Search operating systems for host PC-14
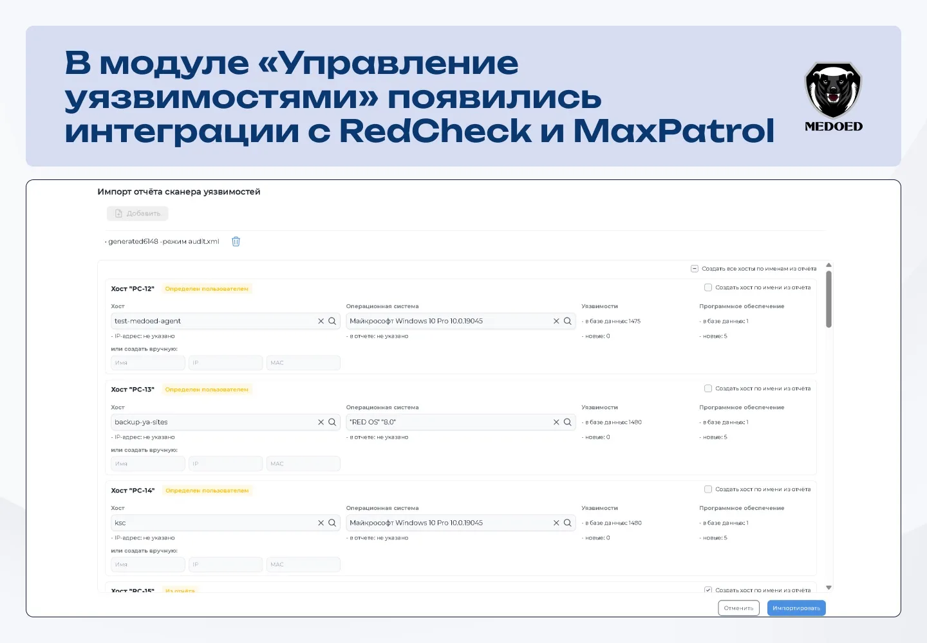927x643 pixels. point(568,523)
